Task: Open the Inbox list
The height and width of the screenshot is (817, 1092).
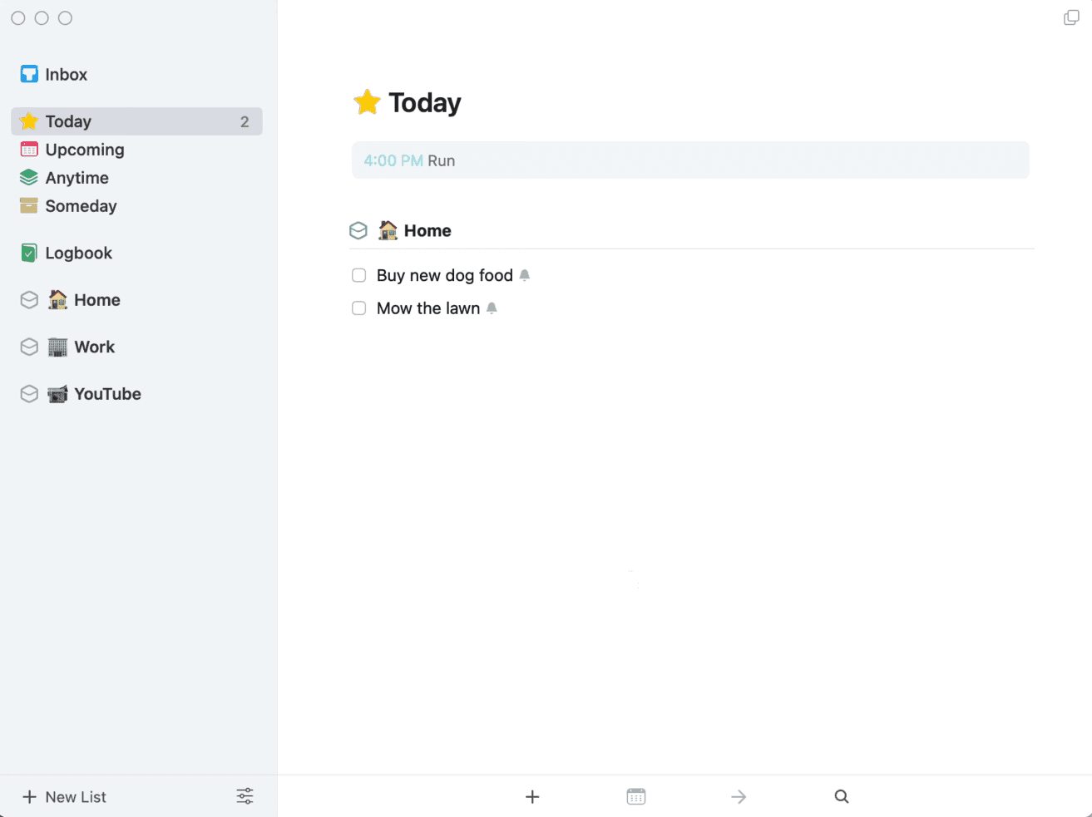Action: (66, 75)
